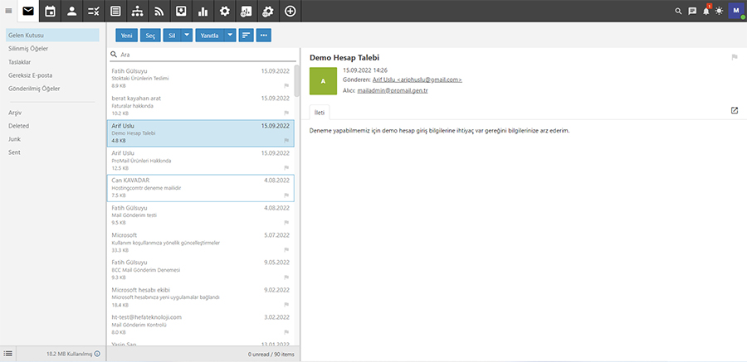Toggle flag on Demo Hesap Talebi header
Screen dimensions: 747x362
point(734,57)
